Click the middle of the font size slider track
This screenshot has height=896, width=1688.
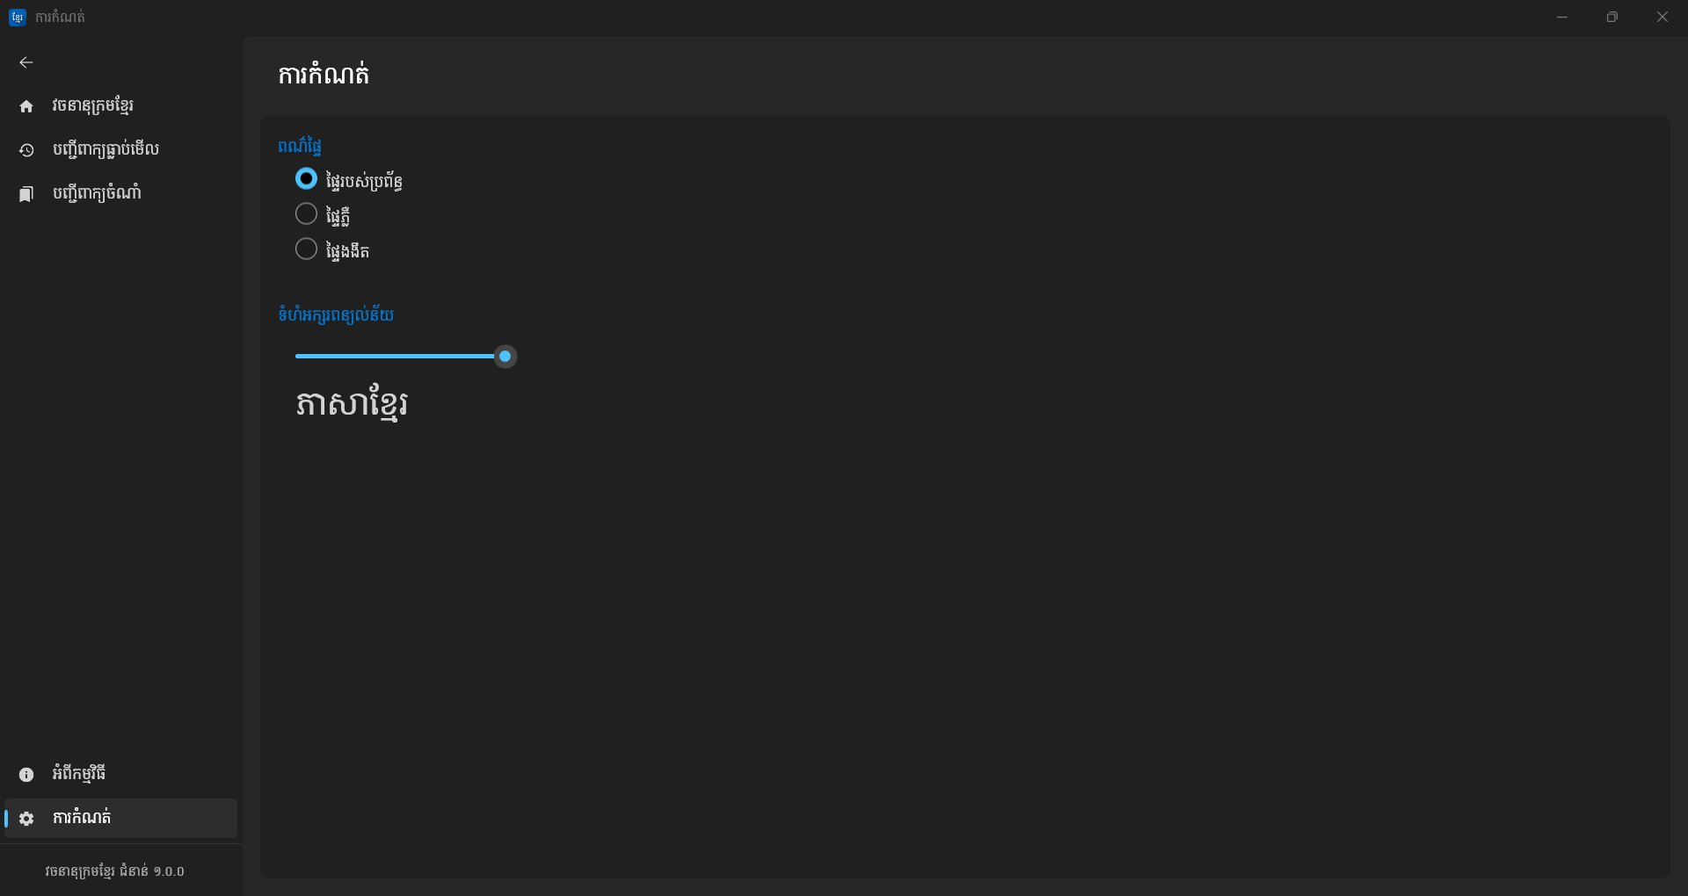[x=400, y=357]
